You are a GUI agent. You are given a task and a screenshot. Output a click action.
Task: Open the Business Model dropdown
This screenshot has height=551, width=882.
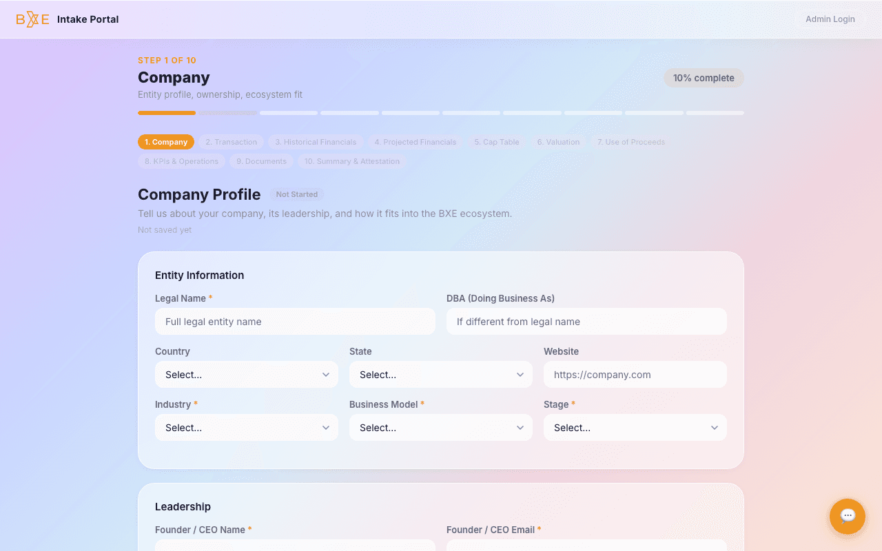point(440,428)
